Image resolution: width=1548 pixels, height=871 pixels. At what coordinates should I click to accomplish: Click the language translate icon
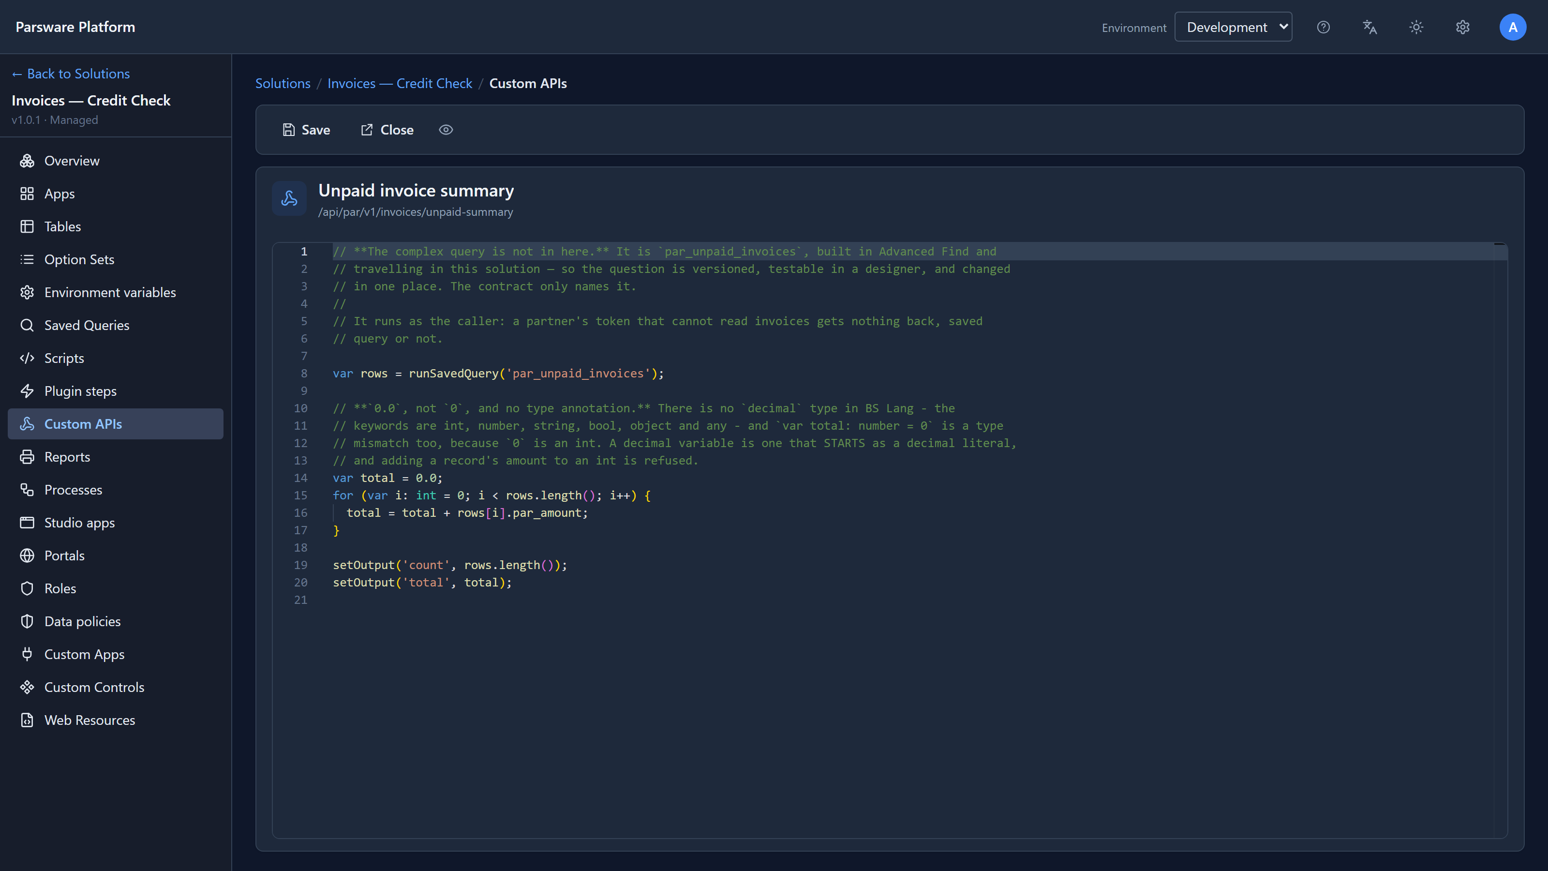(1369, 27)
